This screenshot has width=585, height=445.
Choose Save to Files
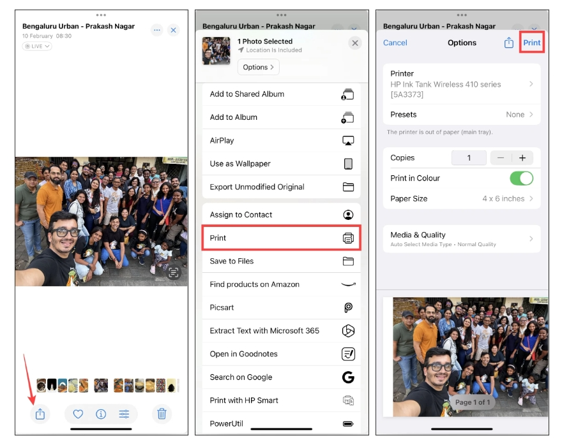pyautogui.click(x=281, y=261)
